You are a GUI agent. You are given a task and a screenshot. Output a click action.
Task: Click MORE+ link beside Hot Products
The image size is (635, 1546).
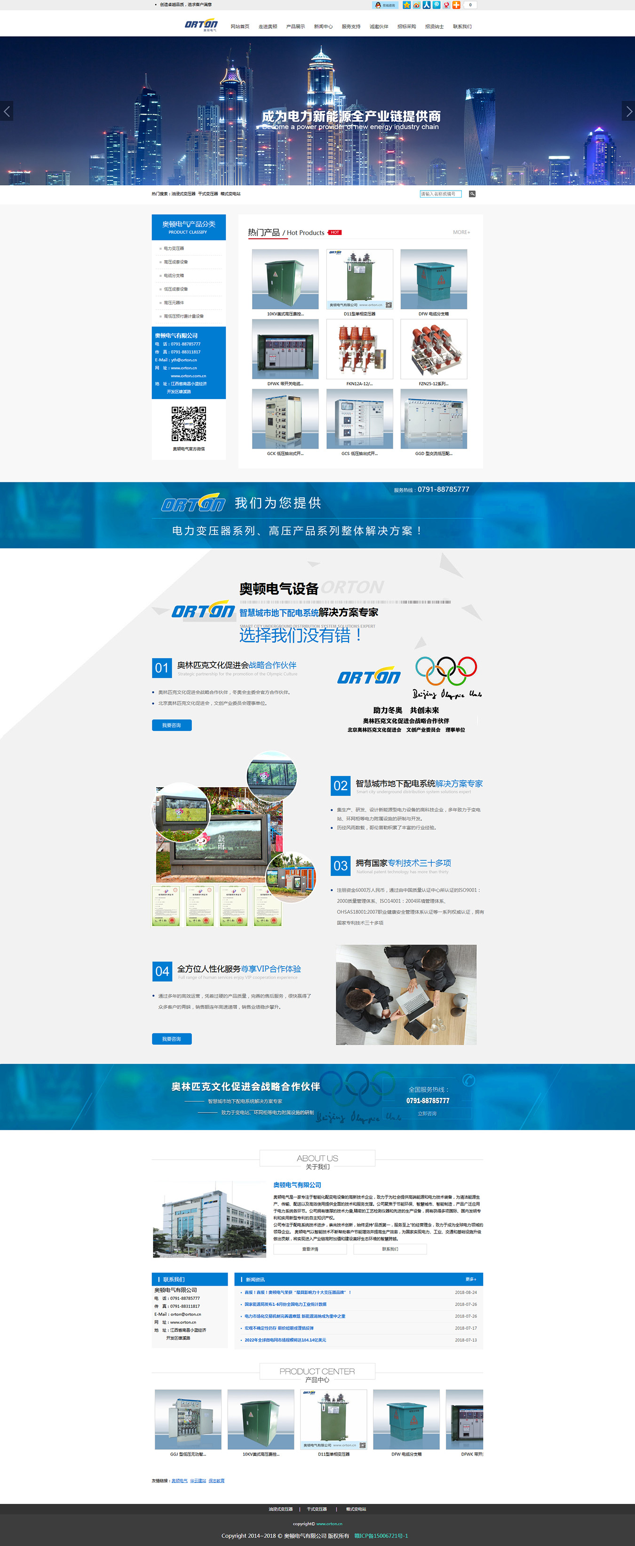point(461,232)
